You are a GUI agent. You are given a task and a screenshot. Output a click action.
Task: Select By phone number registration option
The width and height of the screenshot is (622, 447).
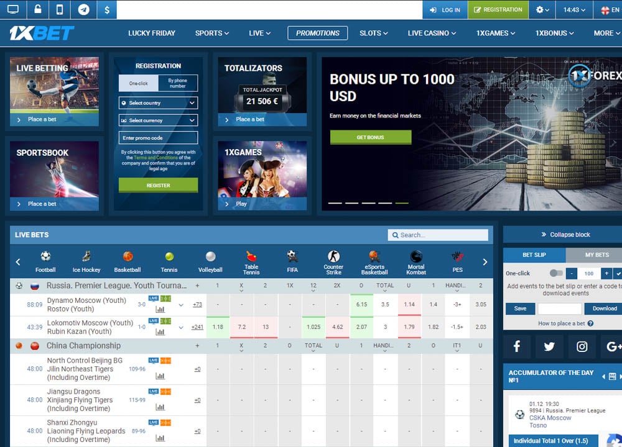pyautogui.click(x=178, y=83)
